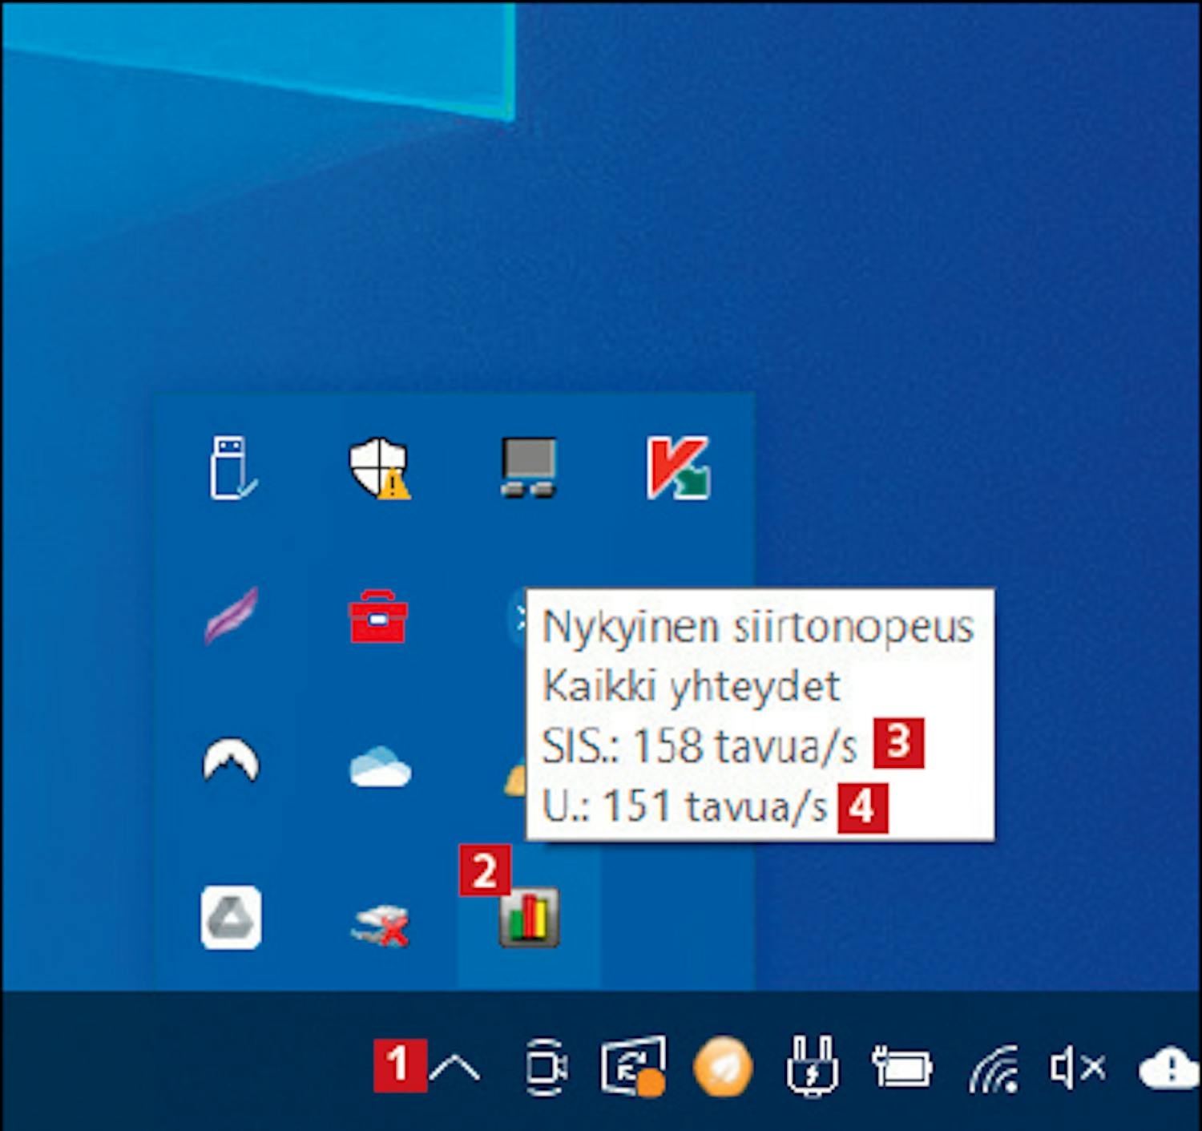The width and height of the screenshot is (1202, 1131).
Task: Click the display icon with orange dot
Action: tap(632, 1067)
